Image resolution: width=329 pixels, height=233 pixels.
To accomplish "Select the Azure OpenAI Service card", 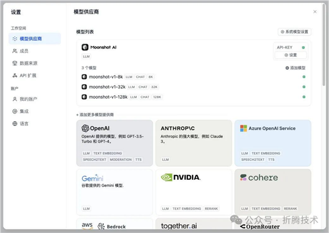I will 273,143.
